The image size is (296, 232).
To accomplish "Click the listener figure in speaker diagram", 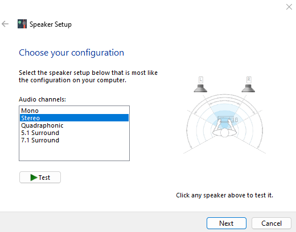I will pos(224,128).
